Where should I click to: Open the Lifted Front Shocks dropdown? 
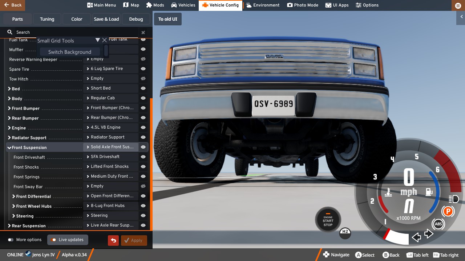click(111, 166)
